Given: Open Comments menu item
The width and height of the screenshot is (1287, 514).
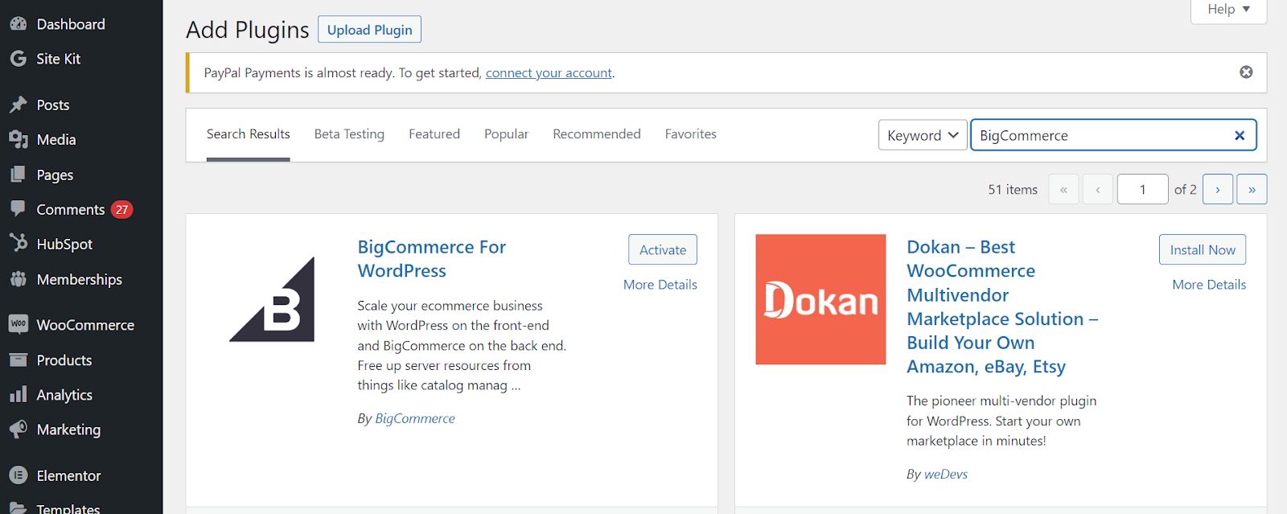Looking at the screenshot, I should (x=71, y=209).
